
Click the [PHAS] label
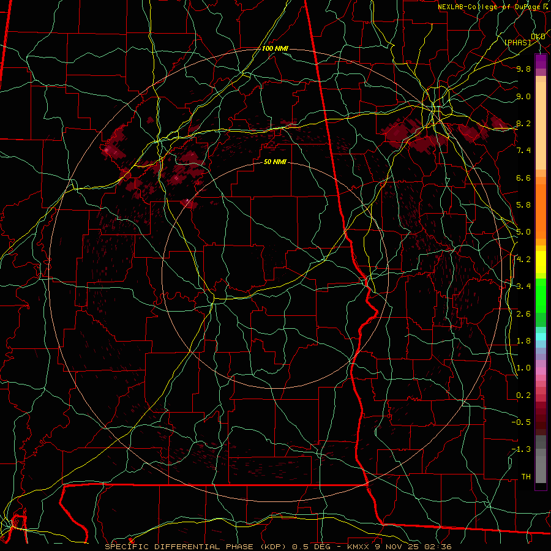517,42
